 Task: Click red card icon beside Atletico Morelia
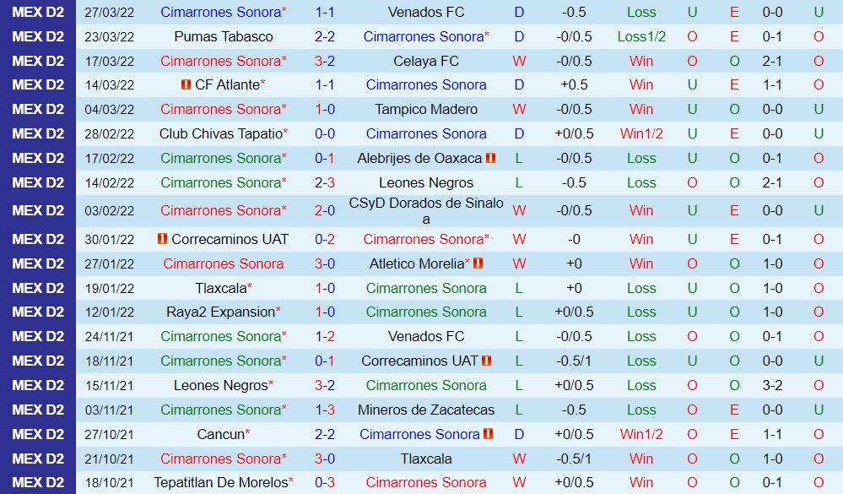click(x=478, y=263)
